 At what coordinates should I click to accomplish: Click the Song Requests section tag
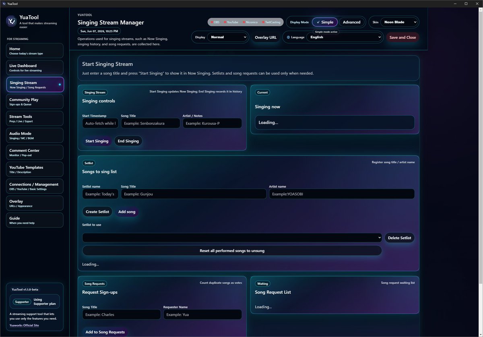point(95,283)
